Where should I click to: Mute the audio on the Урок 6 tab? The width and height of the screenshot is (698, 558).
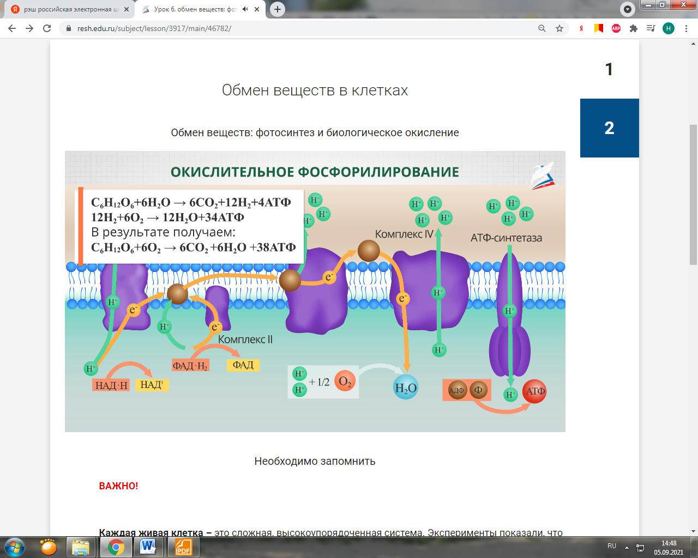[245, 9]
